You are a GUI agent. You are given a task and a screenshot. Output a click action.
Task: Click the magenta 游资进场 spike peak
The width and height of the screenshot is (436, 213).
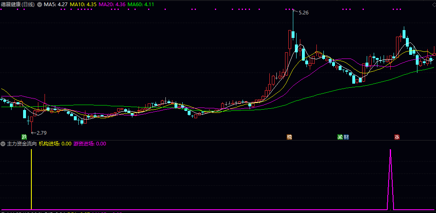pyautogui.click(x=390, y=151)
